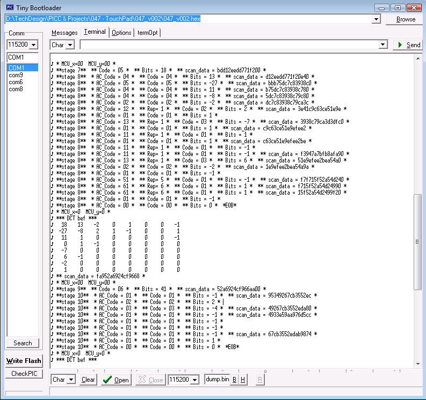Screen dimensions: 426x400
Task: Click the COM1 port input field
Action: click(23, 57)
